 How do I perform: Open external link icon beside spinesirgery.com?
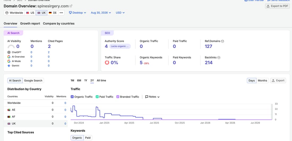coord(71,6)
